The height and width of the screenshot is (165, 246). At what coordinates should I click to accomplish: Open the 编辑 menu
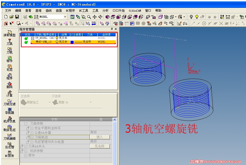click(18, 10)
